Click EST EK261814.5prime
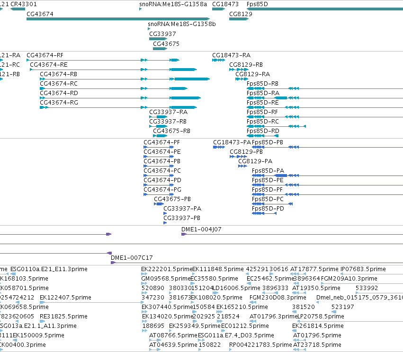Screen dimensions: 403x352 (318, 326)
